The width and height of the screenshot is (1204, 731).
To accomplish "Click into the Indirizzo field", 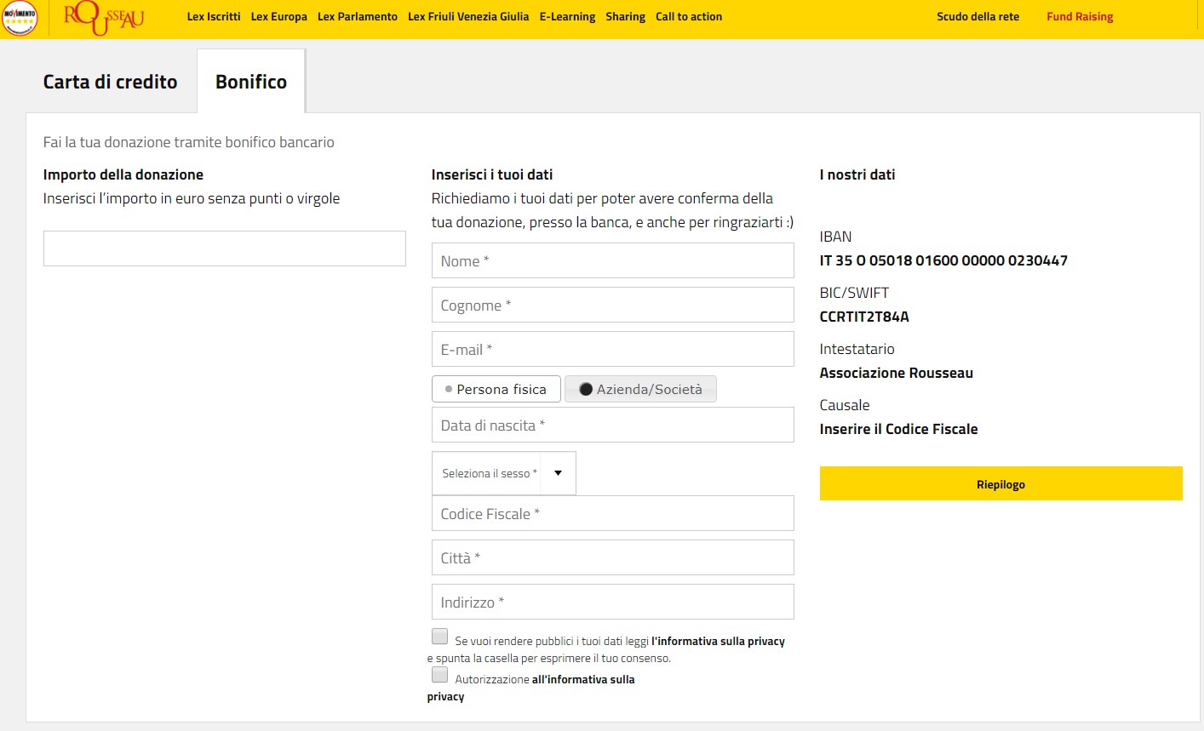I will click(x=613, y=602).
